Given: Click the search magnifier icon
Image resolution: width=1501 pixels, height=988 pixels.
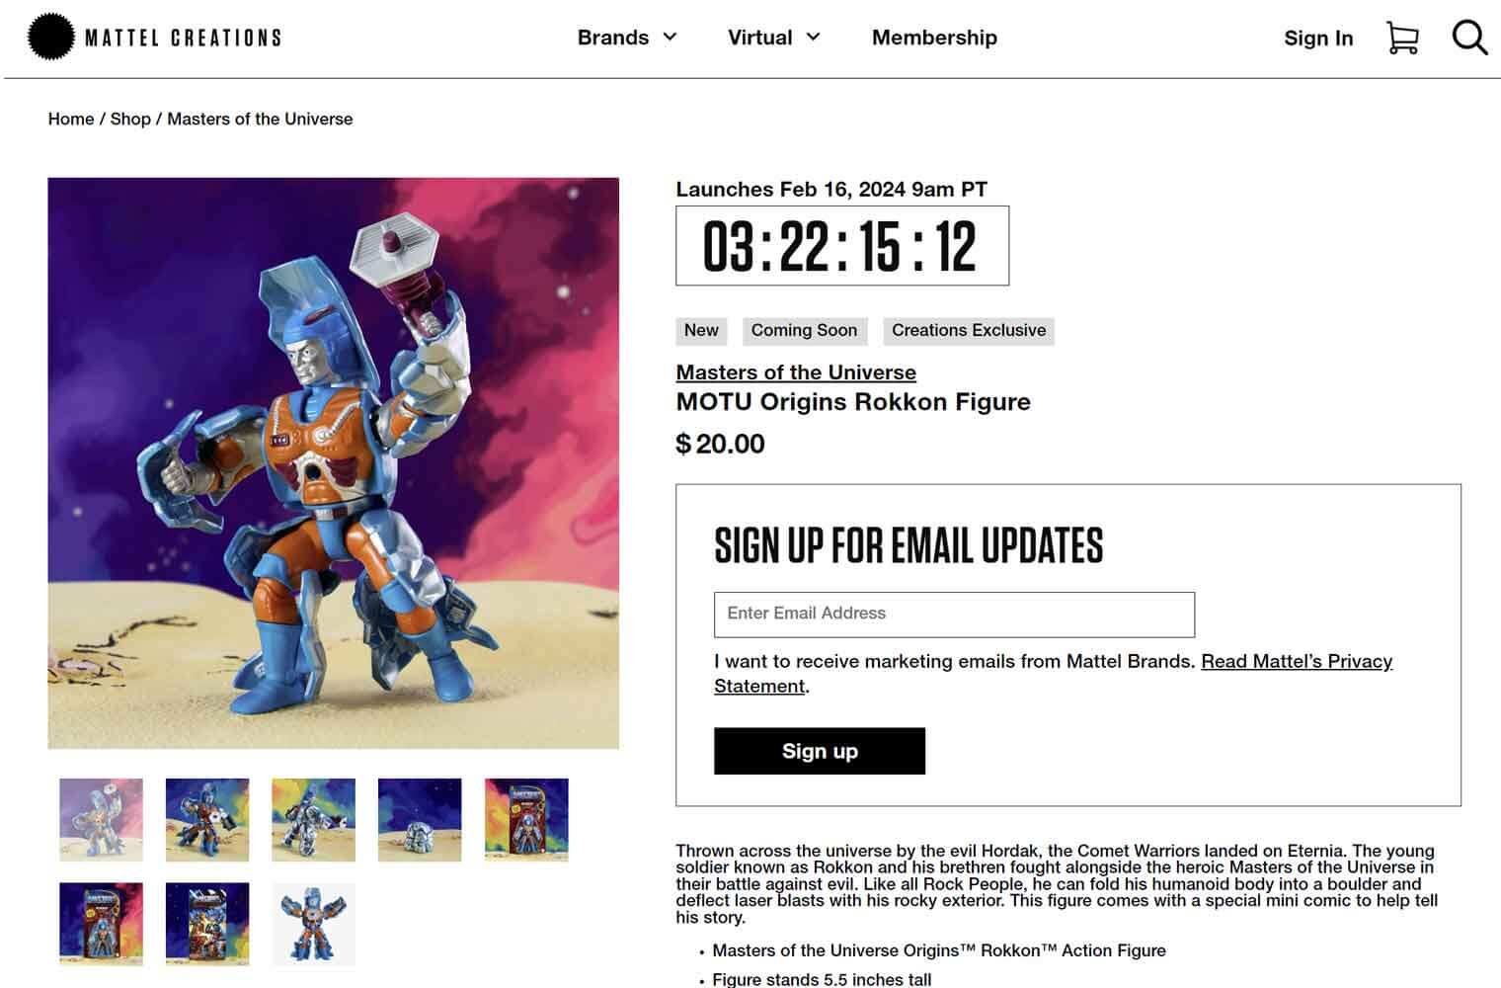Looking at the screenshot, I should (1469, 38).
